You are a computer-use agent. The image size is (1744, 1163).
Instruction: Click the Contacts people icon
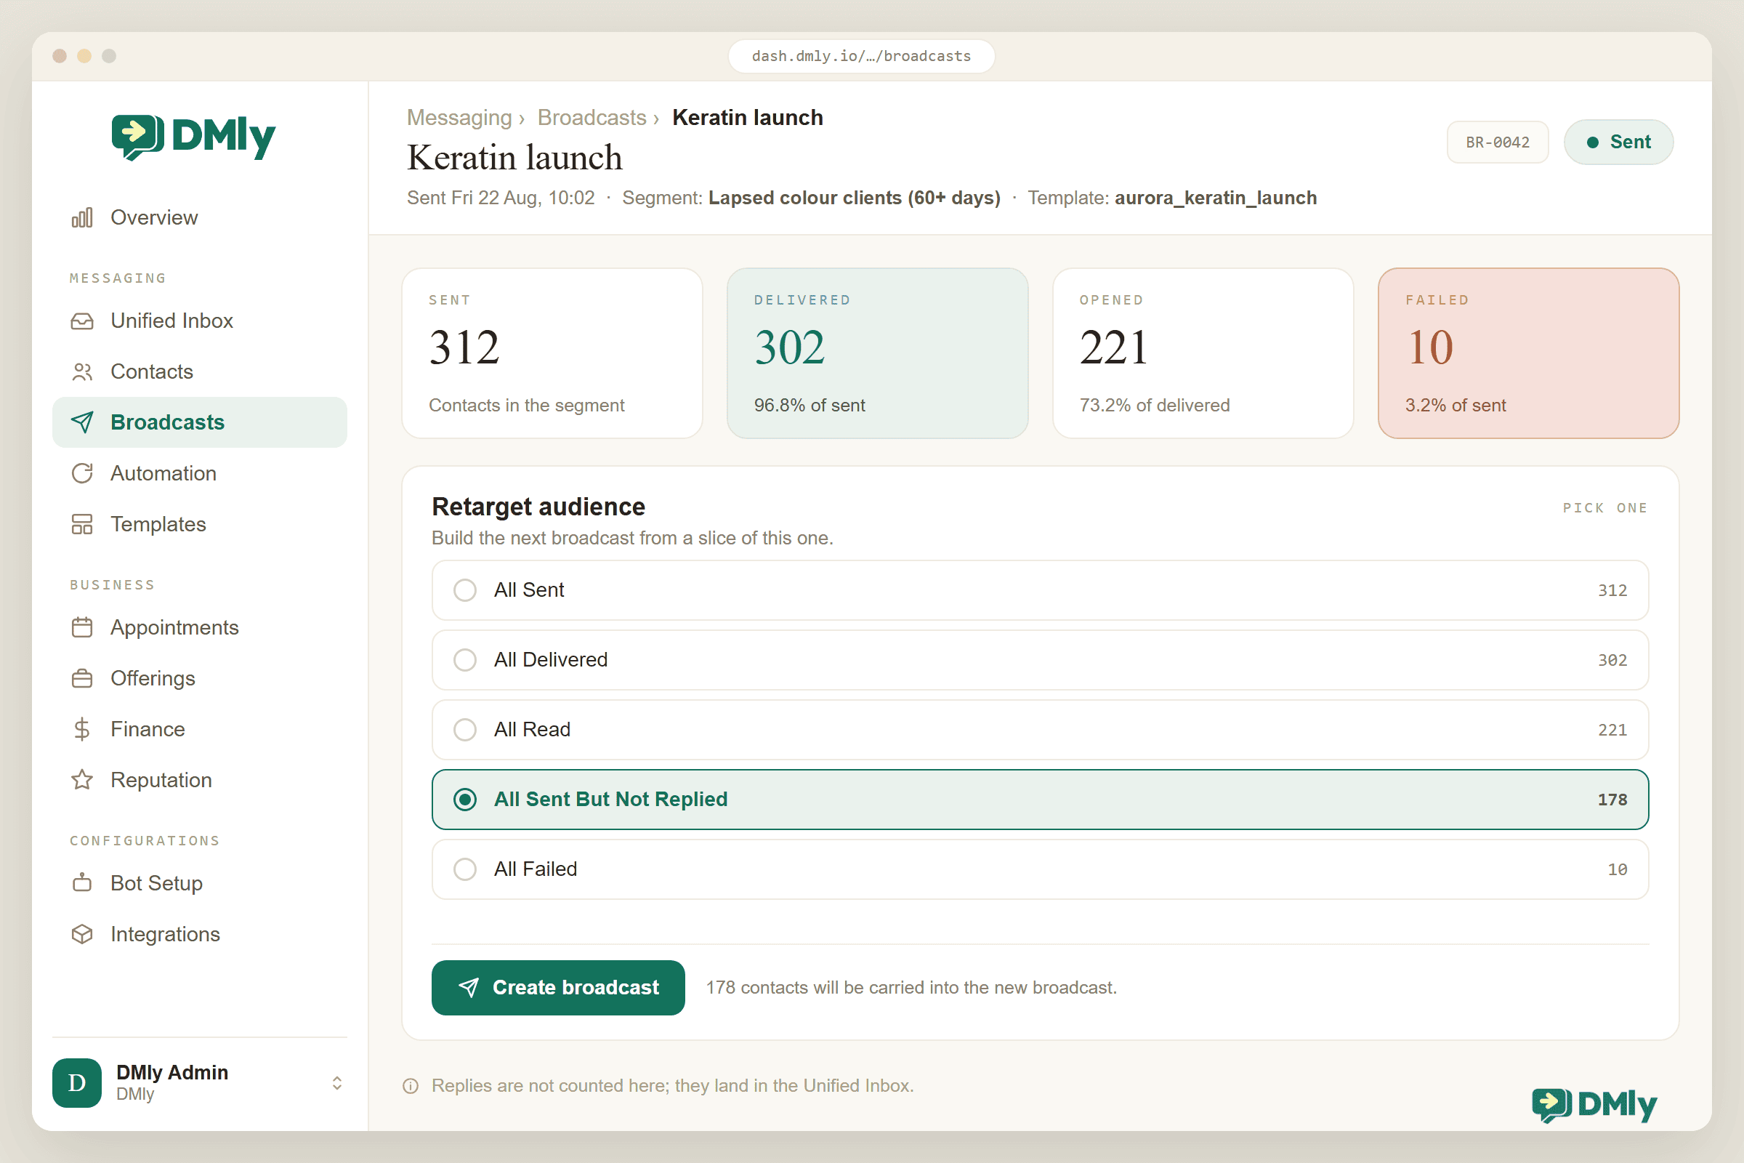click(x=82, y=371)
